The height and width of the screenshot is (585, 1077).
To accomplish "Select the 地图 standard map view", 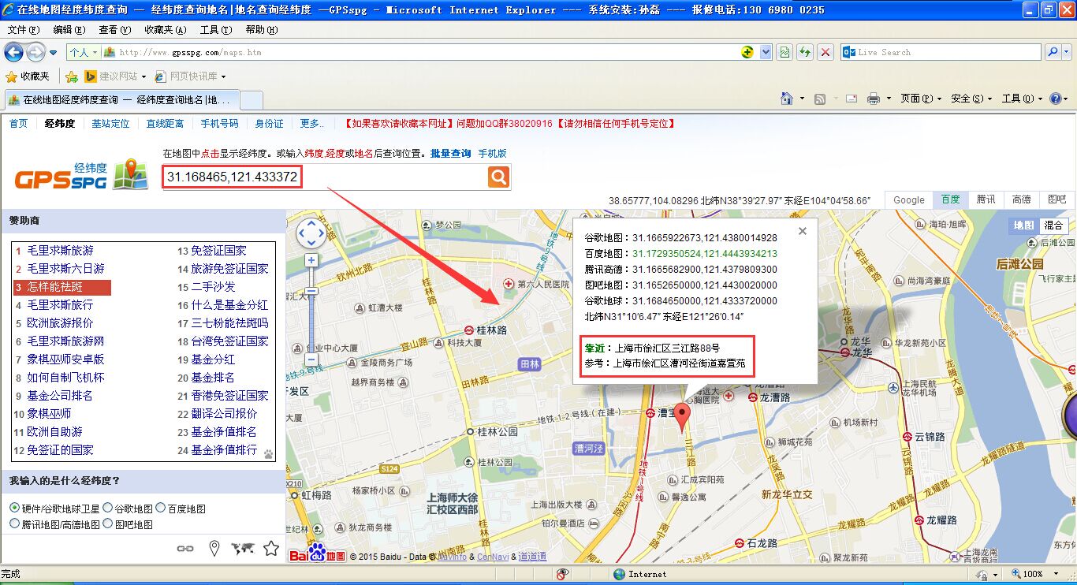I will coord(1024,225).
